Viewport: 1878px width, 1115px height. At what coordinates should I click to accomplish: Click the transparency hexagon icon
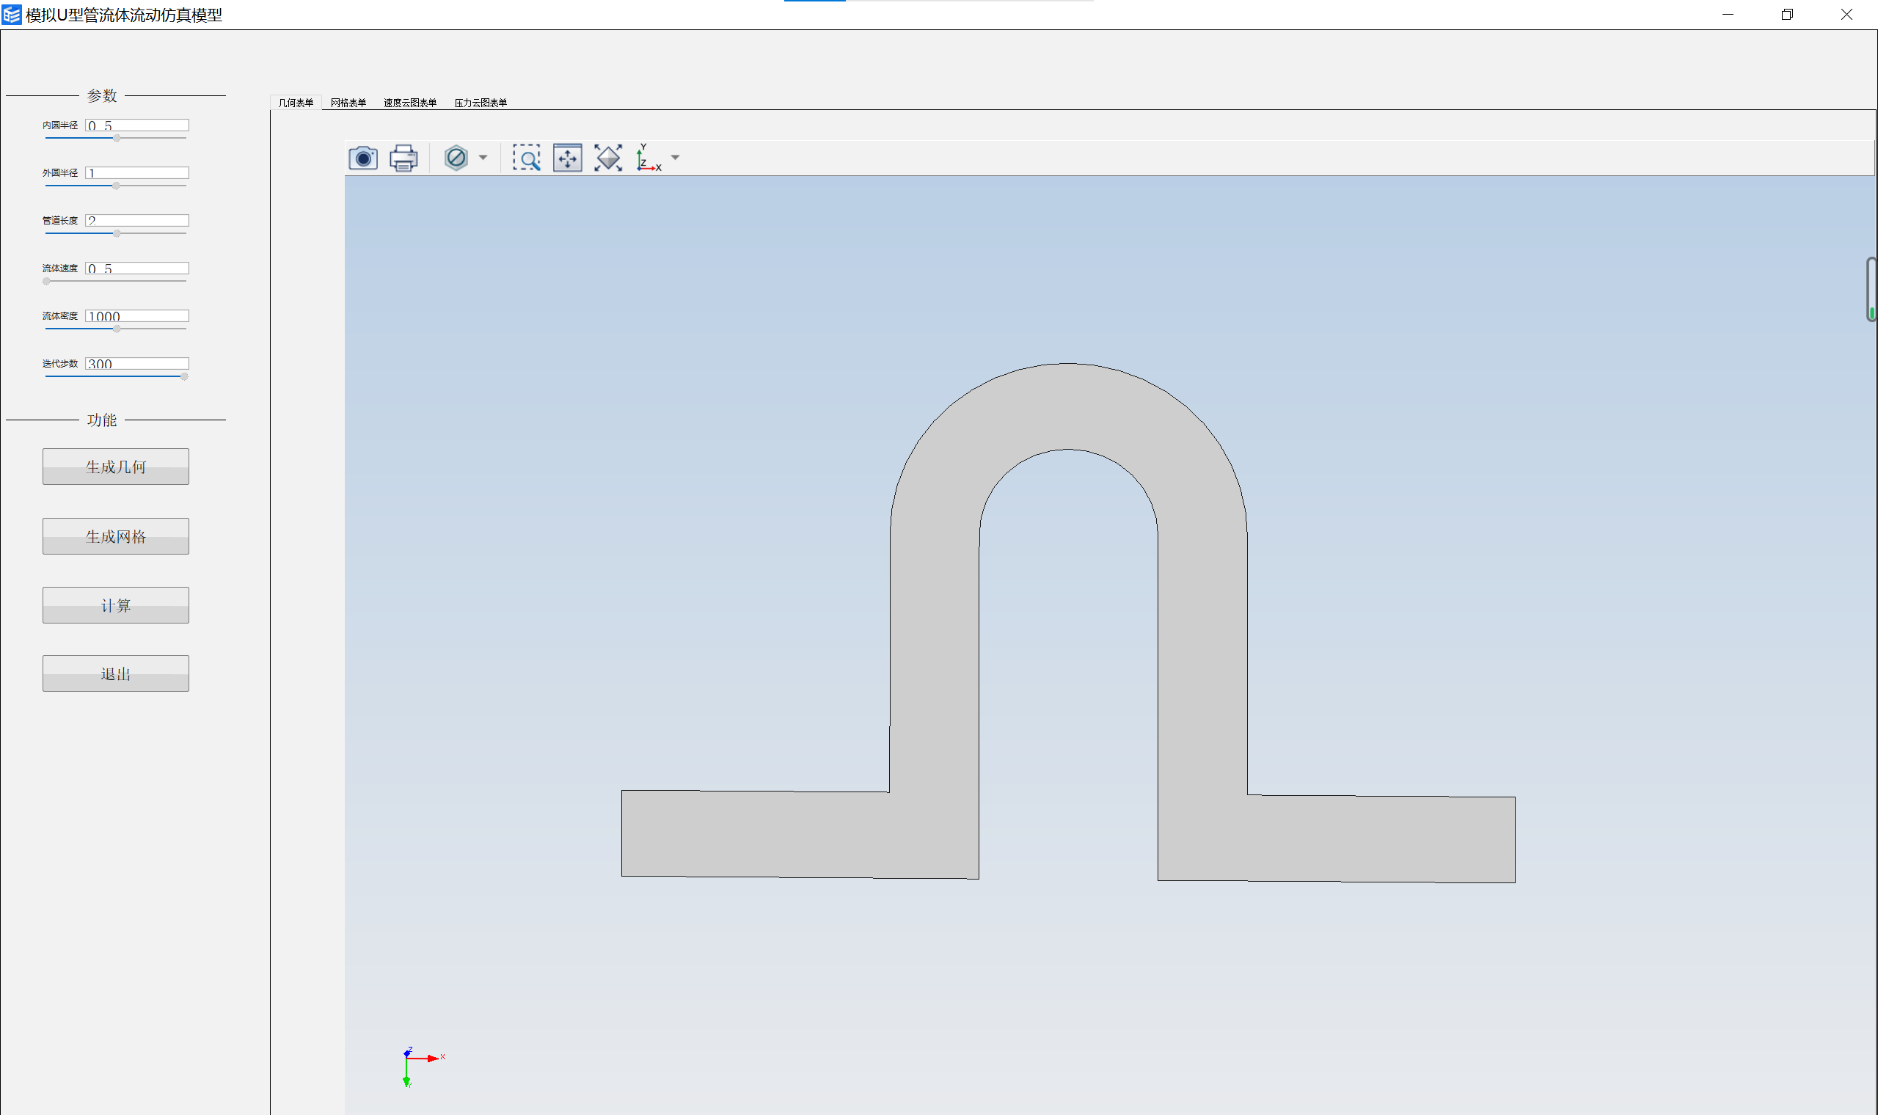point(456,158)
